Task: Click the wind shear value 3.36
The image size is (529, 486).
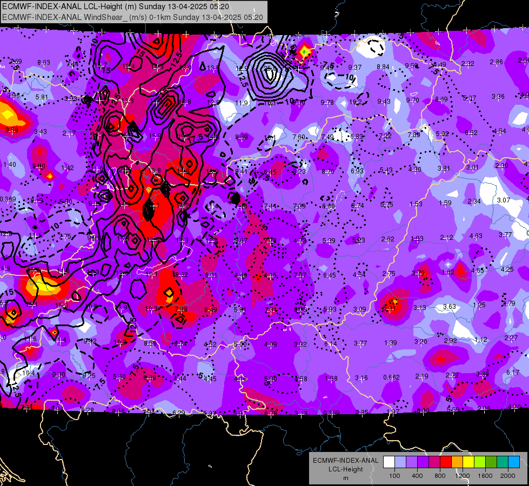Action: [498, 97]
